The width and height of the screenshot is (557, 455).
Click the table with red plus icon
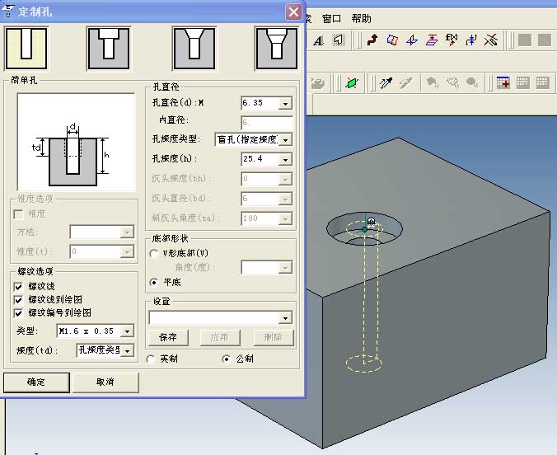(x=503, y=82)
